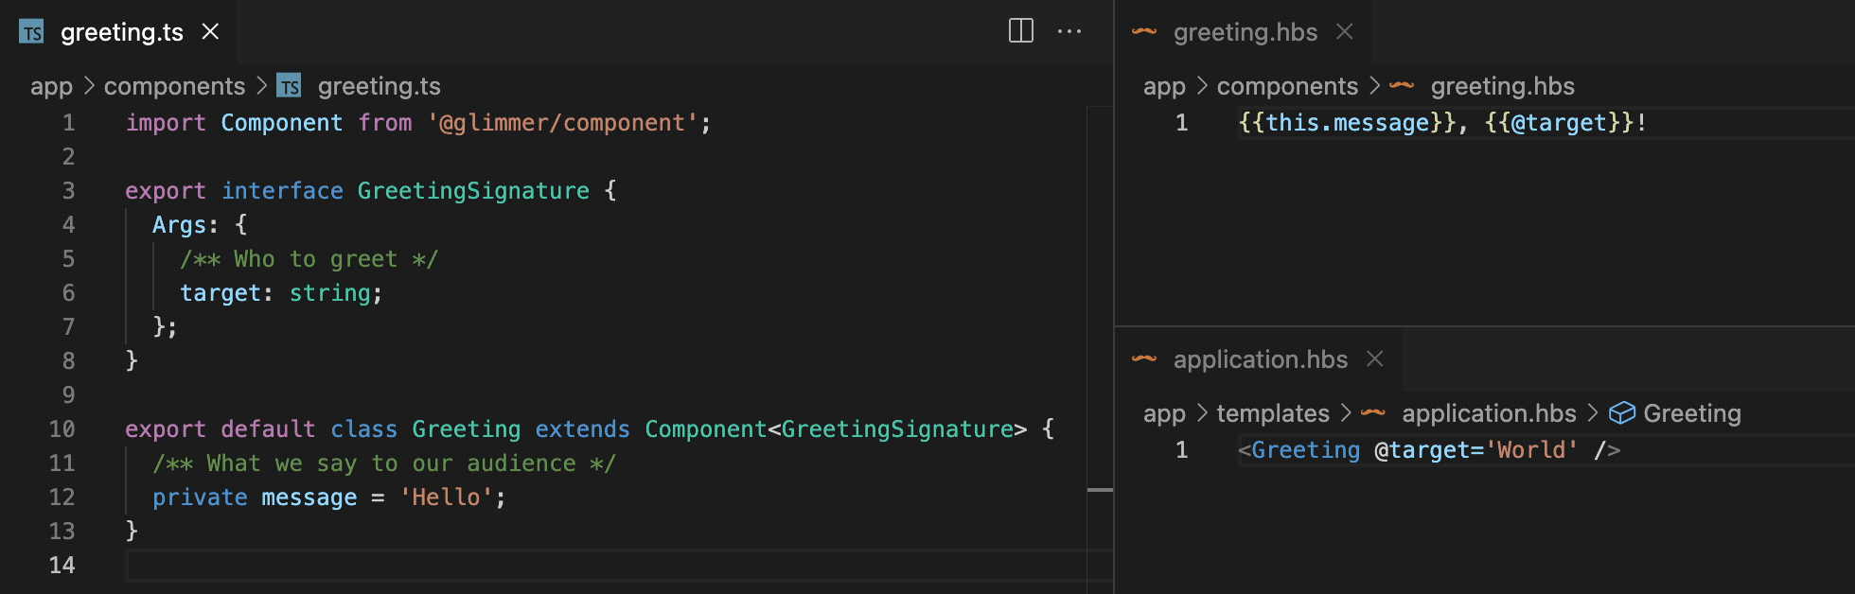Click 'components' breadcrumb in greeting.hbs editor
Screen dimensions: 1855x594
point(1287,86)
